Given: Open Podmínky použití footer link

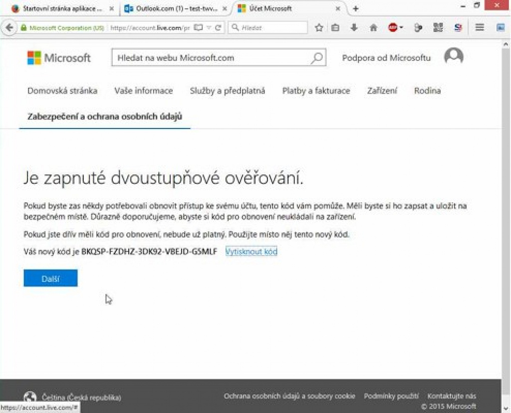Looking at the screenshot, I should tap(391, 396).
